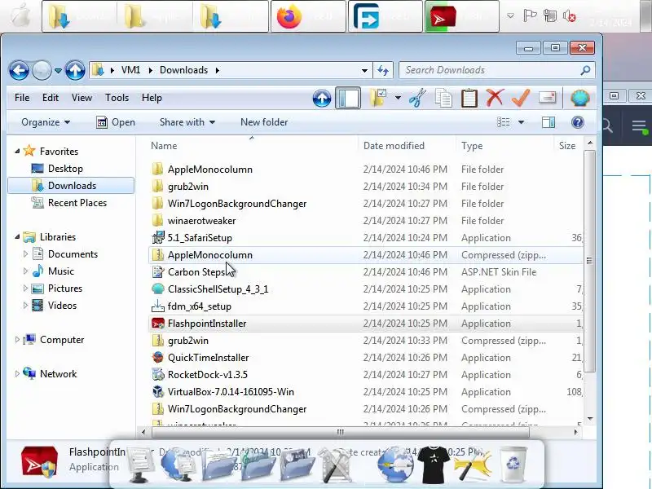Collapse the Libraries tree group
This screenshot has height=489, width=652.
[17, 237]
